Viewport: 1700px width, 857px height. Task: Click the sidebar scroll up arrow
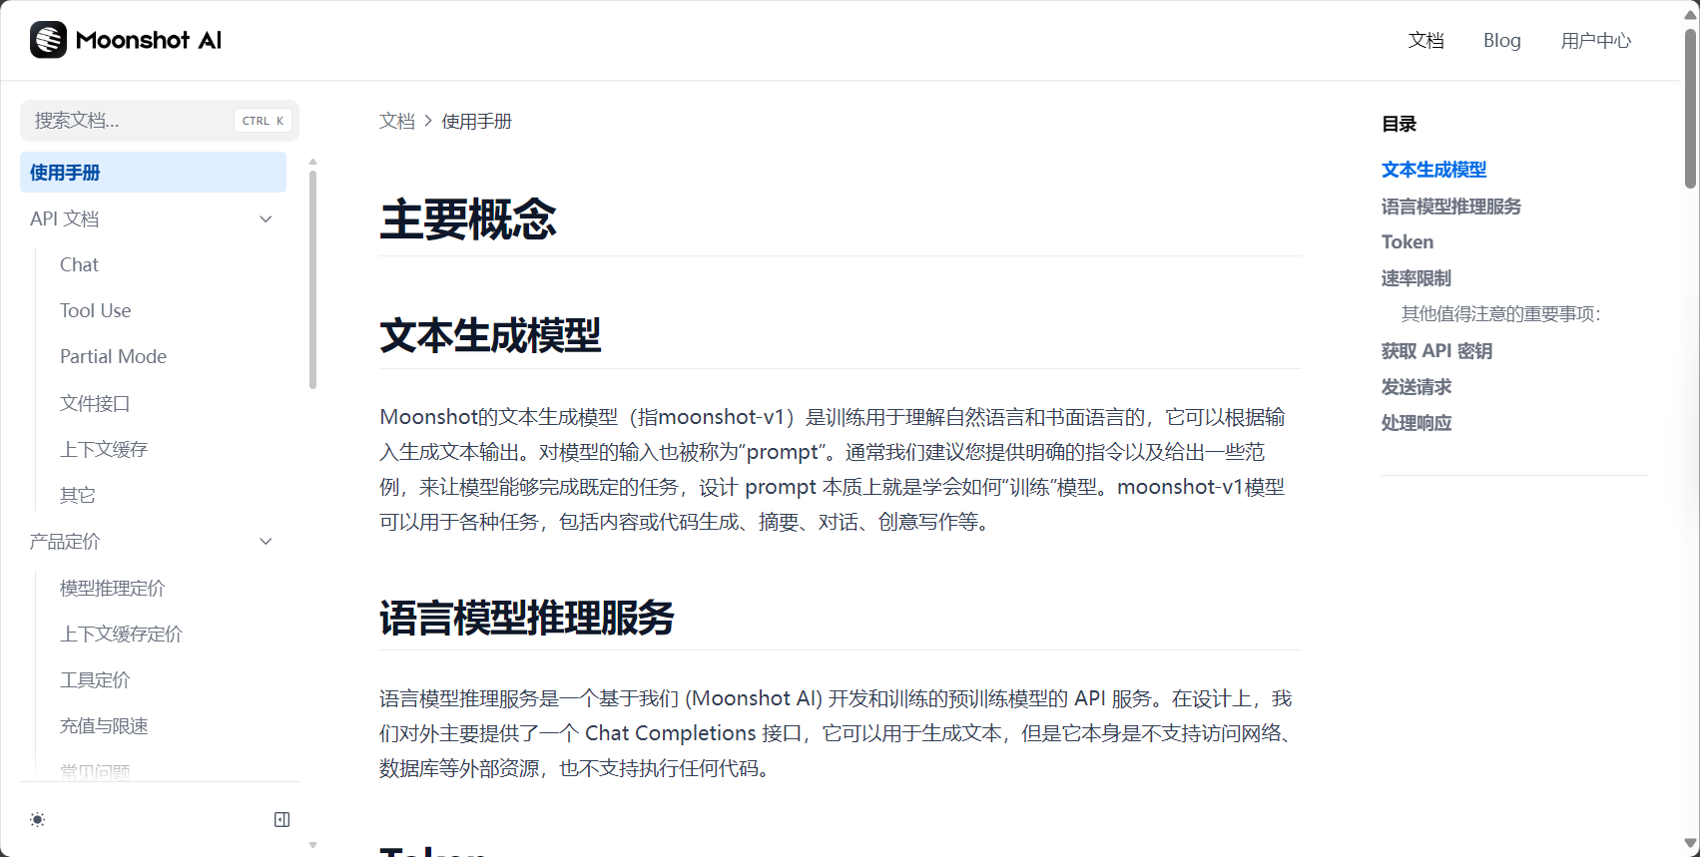[x=312, y=162]
